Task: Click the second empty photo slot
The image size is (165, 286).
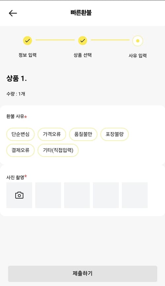Action: tap(48, 195)
